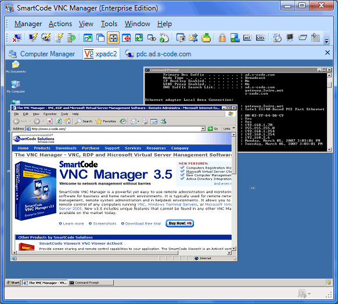
Task: Open My Computer on the remote desktop
Action: tap(16, 87)
